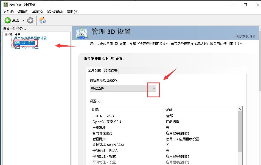Click the Forward arrow icon

click(30, 20)
